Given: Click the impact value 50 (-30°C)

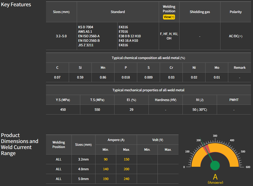Looking at the screenshot, I should (199, 109).
